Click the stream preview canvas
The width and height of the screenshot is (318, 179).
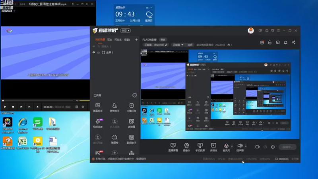click(220, 94)
